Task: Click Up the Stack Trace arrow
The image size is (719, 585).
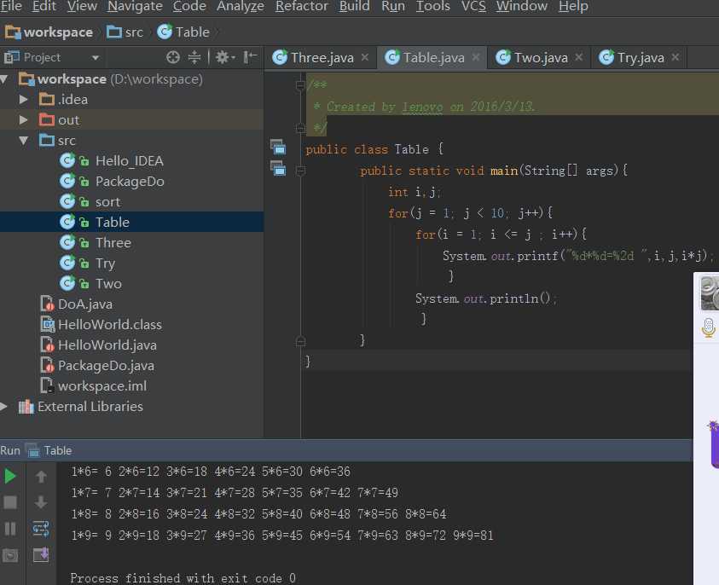Action: point(41,477)
